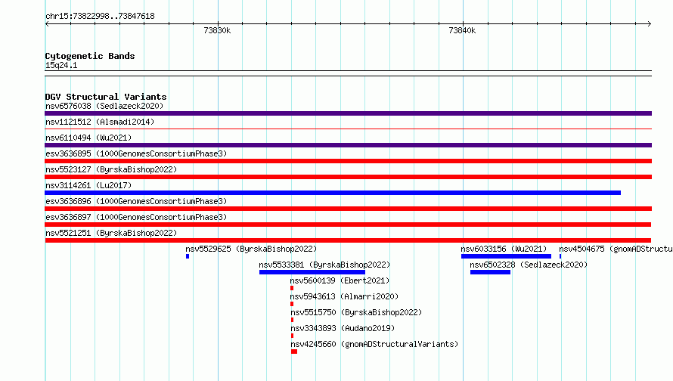
Task: Click the red marker under nsv3343893
Action: pos(293,336)
